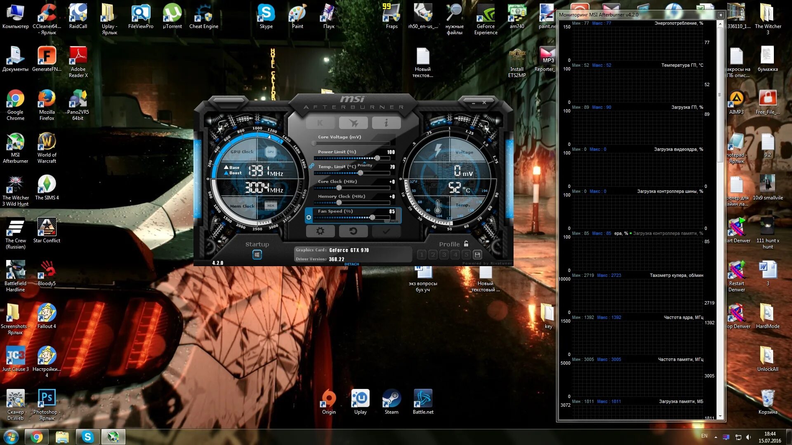This screenshot has height=445, width=792.
Task: Enable Auto fan speed mode
Action: pyautogui.click(x=393, y=221)
